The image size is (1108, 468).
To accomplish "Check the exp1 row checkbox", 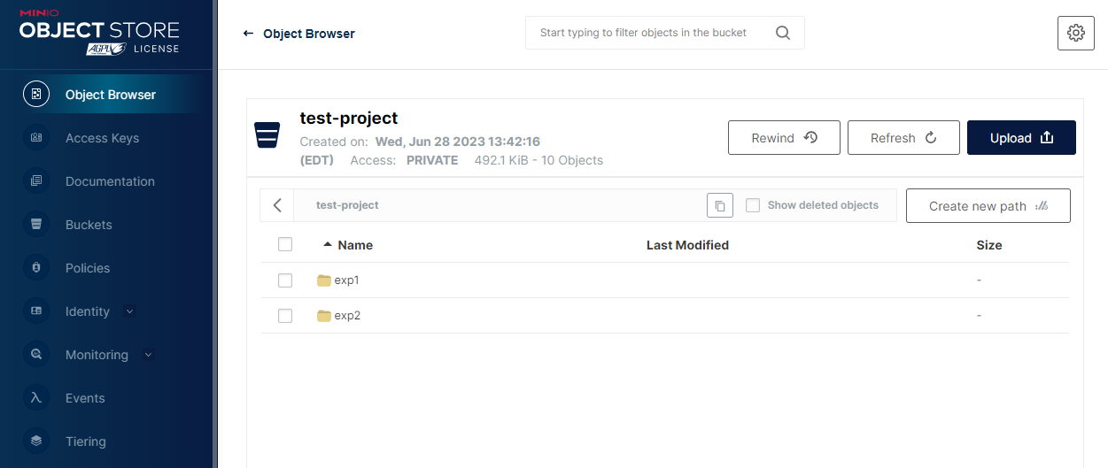I will point(285,280).
